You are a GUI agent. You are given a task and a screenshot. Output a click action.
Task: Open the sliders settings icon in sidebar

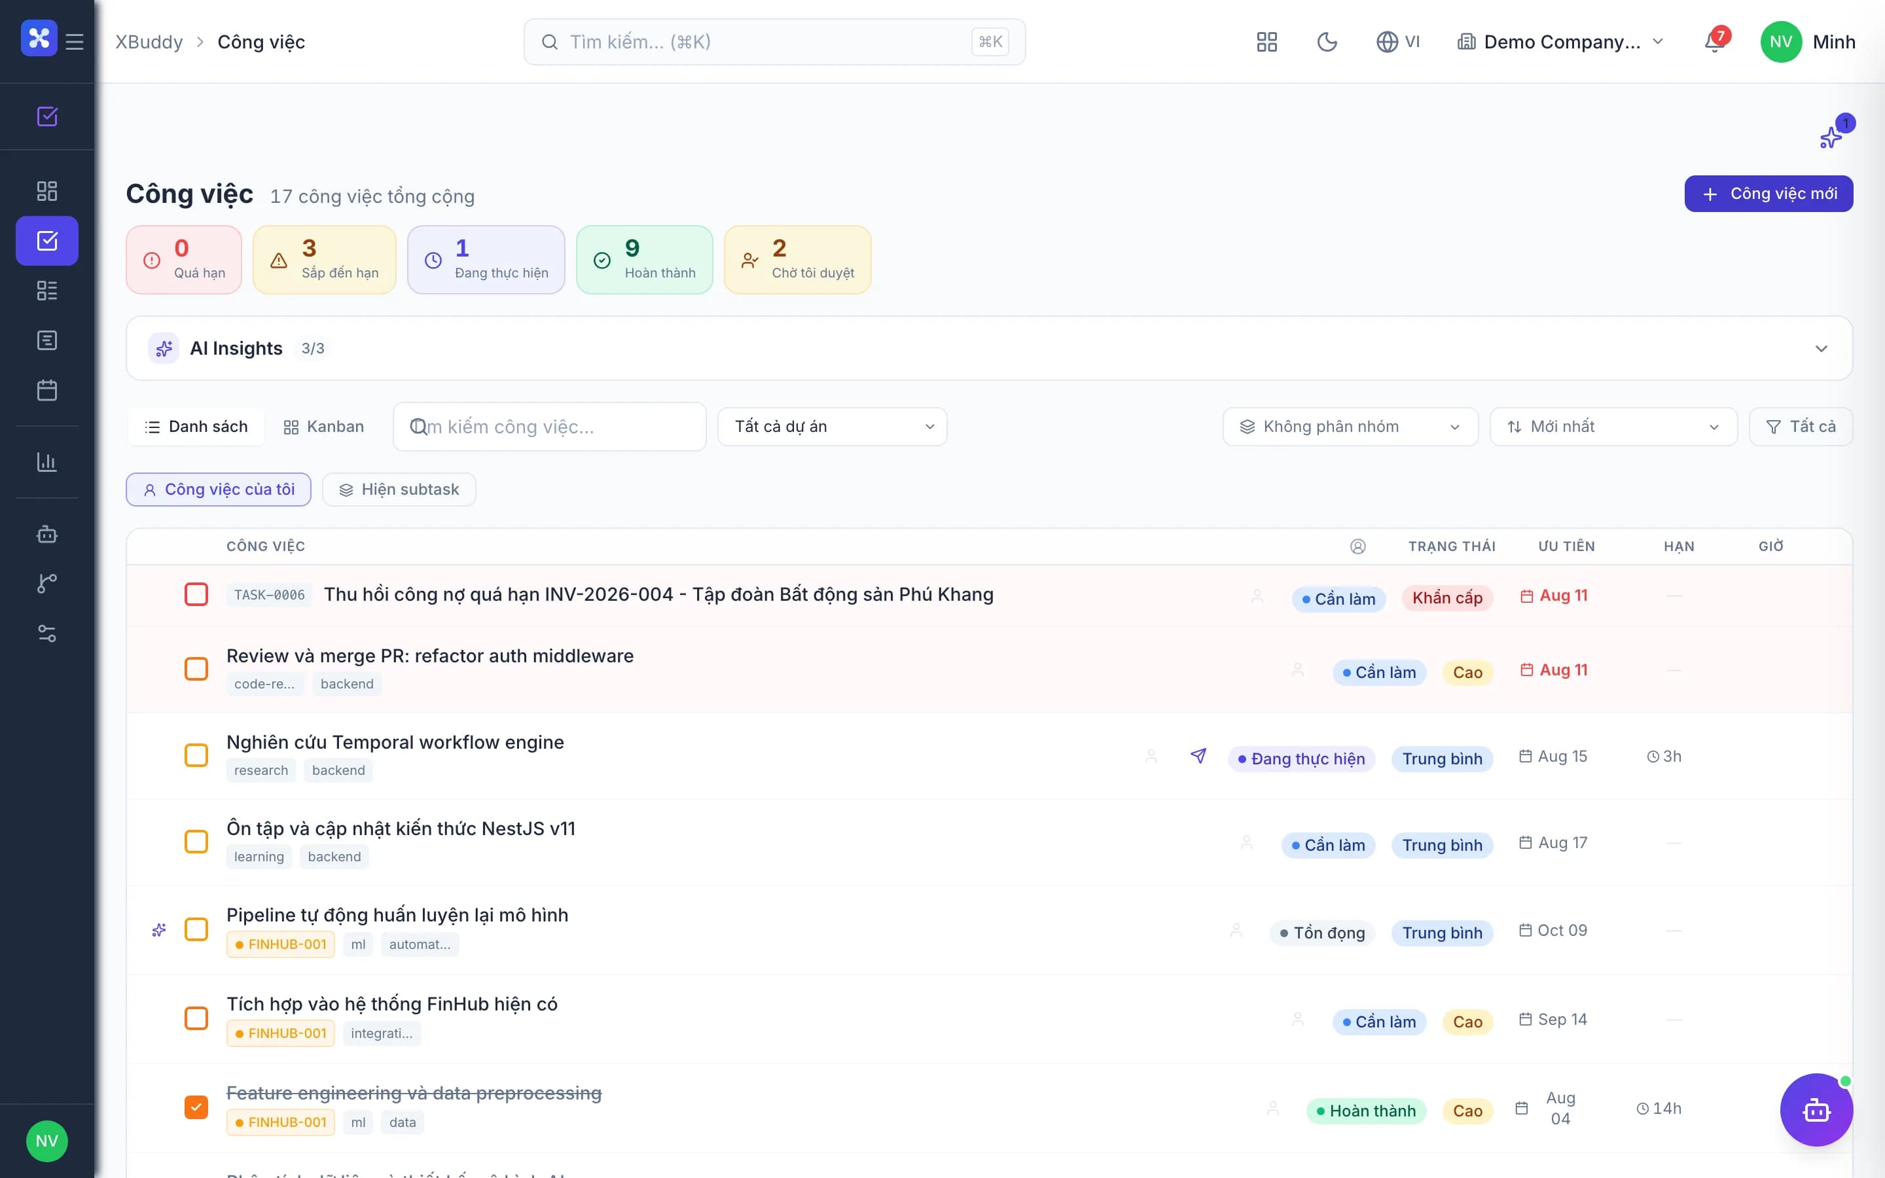pos(48,634)
